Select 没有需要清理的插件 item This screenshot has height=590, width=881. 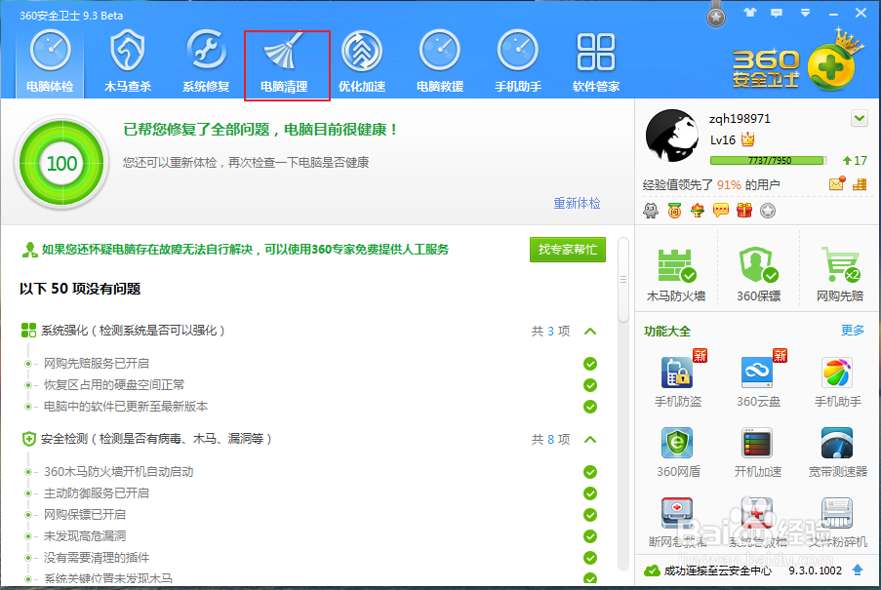tap(97, 558)
